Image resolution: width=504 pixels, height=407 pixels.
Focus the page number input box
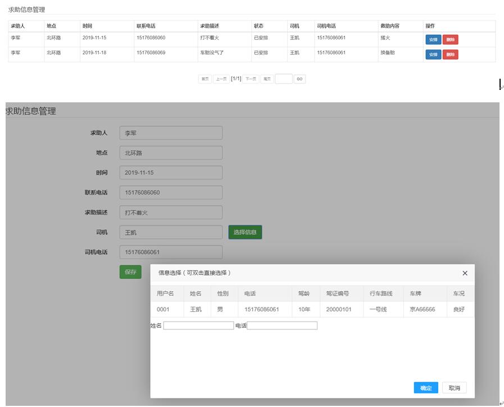[284, 79]
